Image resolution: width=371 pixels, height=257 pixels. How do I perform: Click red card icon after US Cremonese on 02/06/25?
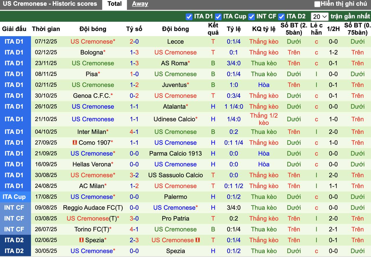(x=198, y=240)
